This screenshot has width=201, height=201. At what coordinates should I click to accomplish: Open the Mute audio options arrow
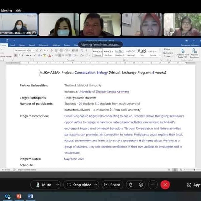click(58, 185)
